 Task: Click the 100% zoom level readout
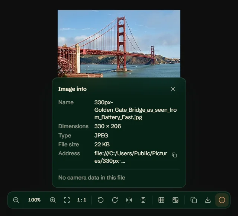pyautogui.click(x=34, y=200)
